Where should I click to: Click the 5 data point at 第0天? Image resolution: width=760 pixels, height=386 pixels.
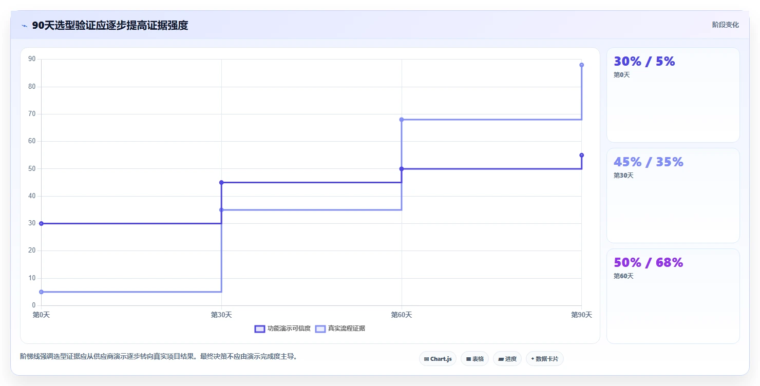(41, 292)
